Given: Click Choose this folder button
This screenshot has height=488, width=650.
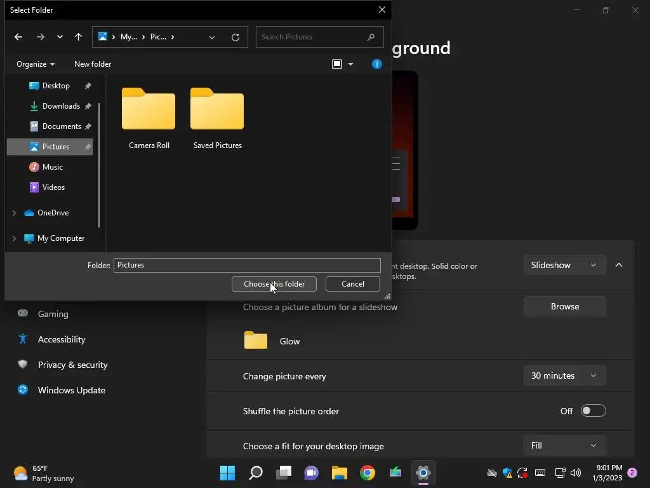Looking at the screenshot, I should (274, 284).
